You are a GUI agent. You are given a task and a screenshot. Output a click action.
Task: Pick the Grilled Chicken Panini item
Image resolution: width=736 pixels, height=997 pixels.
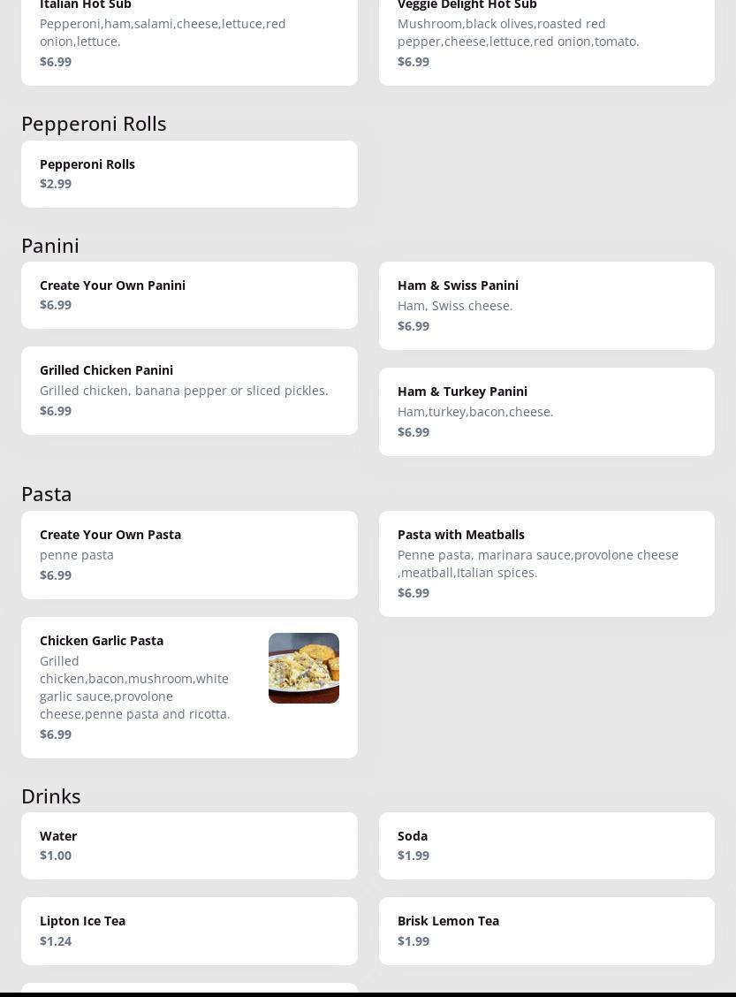point(189,391)
